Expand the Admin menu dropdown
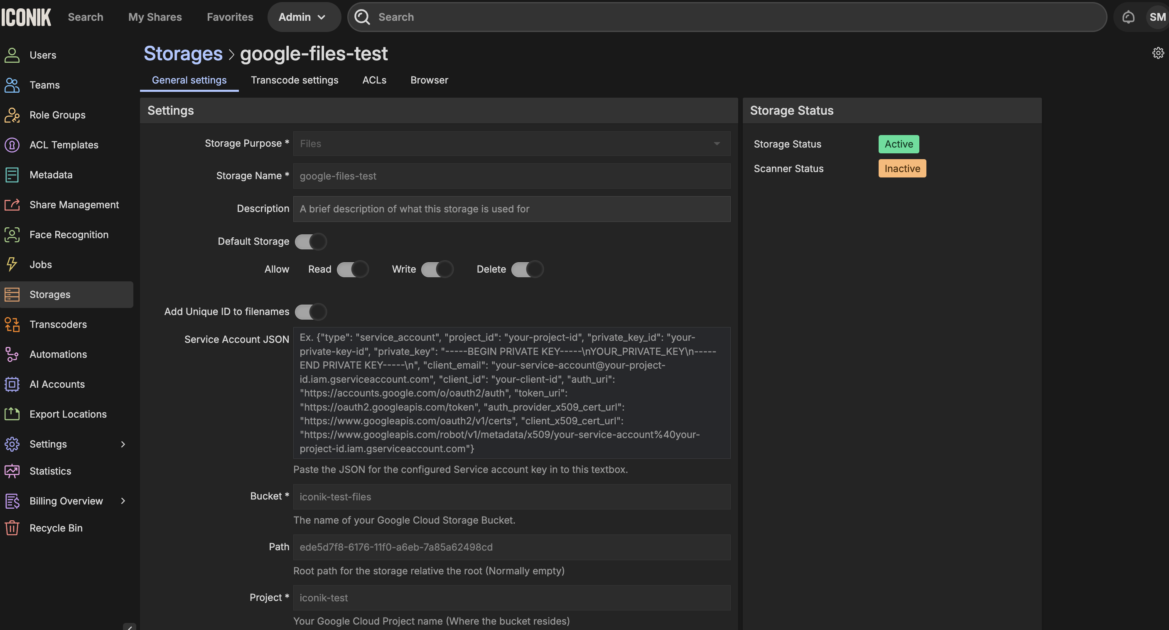The image size is (1169, 630). click(x=303, y=17)
